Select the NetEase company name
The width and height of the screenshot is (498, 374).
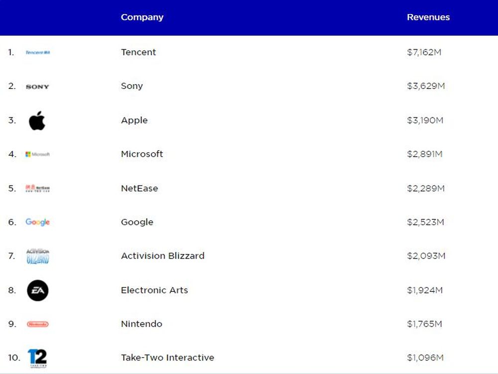click(x=139, y=188)
